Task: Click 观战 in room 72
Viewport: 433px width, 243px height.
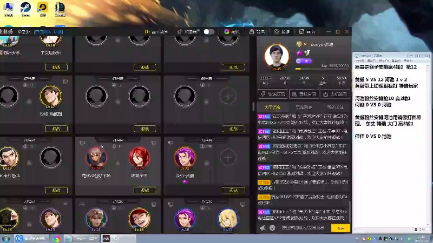Action: pyautogui.click(x=233, y=190)
